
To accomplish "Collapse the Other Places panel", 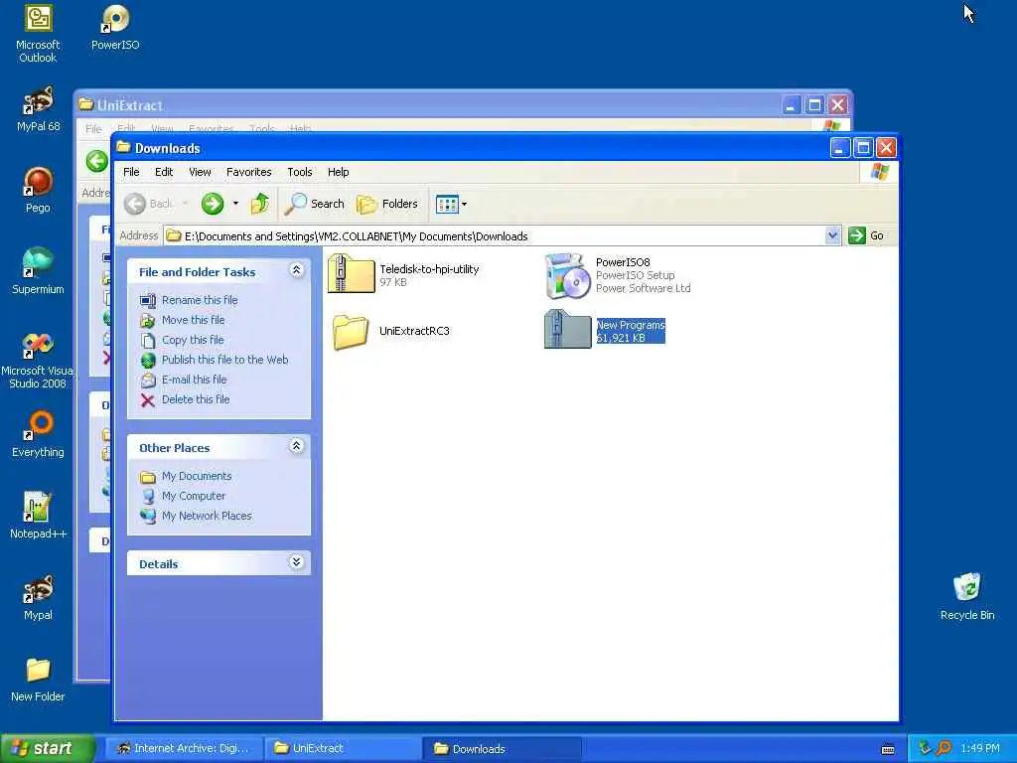I will pyautogui.click(x=296, y=446).
